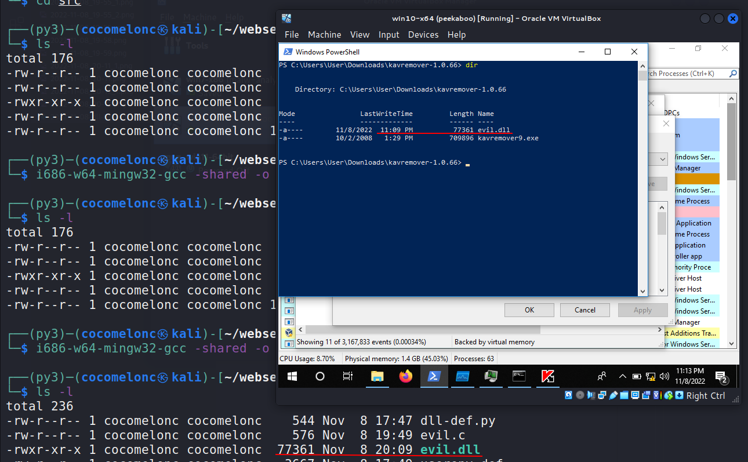Viewport: 748px width, 462px height.
Task: Show hidden tray icons chevron
Action: [623, 376]
